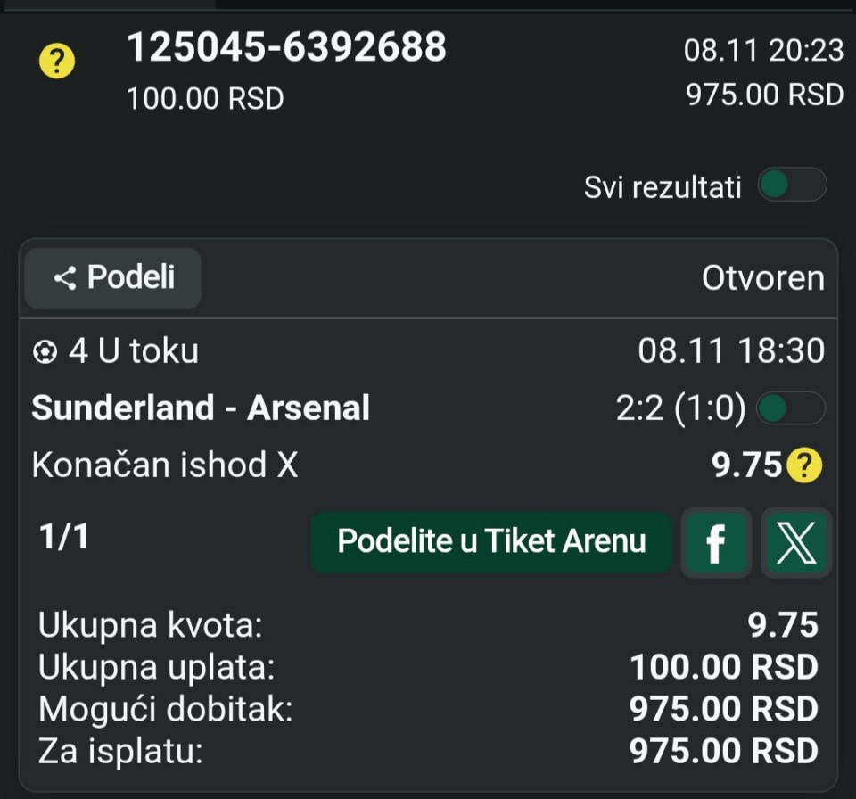The width and height of the screenshot is (856, 799).
Task: Tap the 'Mogući dobitak' row
Action: [x=428, y=709]
